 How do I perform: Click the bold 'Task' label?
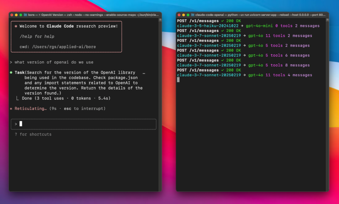tap(20, 72)
